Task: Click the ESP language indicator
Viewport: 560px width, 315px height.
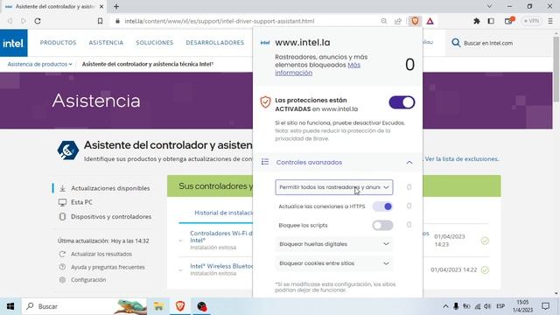Action: click(x=500, y=306)
